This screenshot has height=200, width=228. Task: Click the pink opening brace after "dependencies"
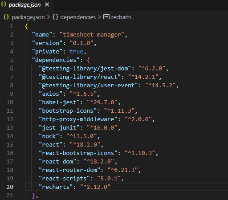tap(88, 60)
